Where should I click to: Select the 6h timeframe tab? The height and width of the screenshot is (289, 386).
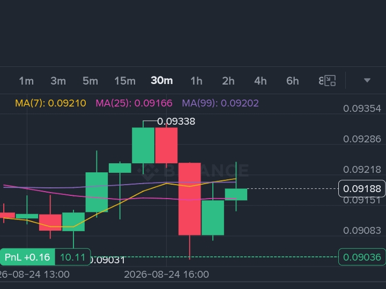293,81
